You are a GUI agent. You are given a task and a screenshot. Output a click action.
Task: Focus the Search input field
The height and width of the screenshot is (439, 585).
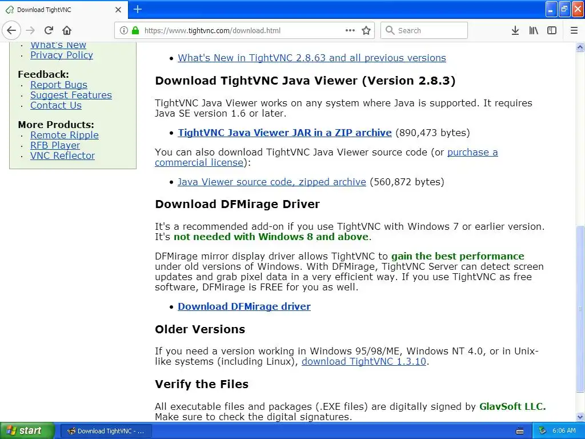[x=424, y=30]
